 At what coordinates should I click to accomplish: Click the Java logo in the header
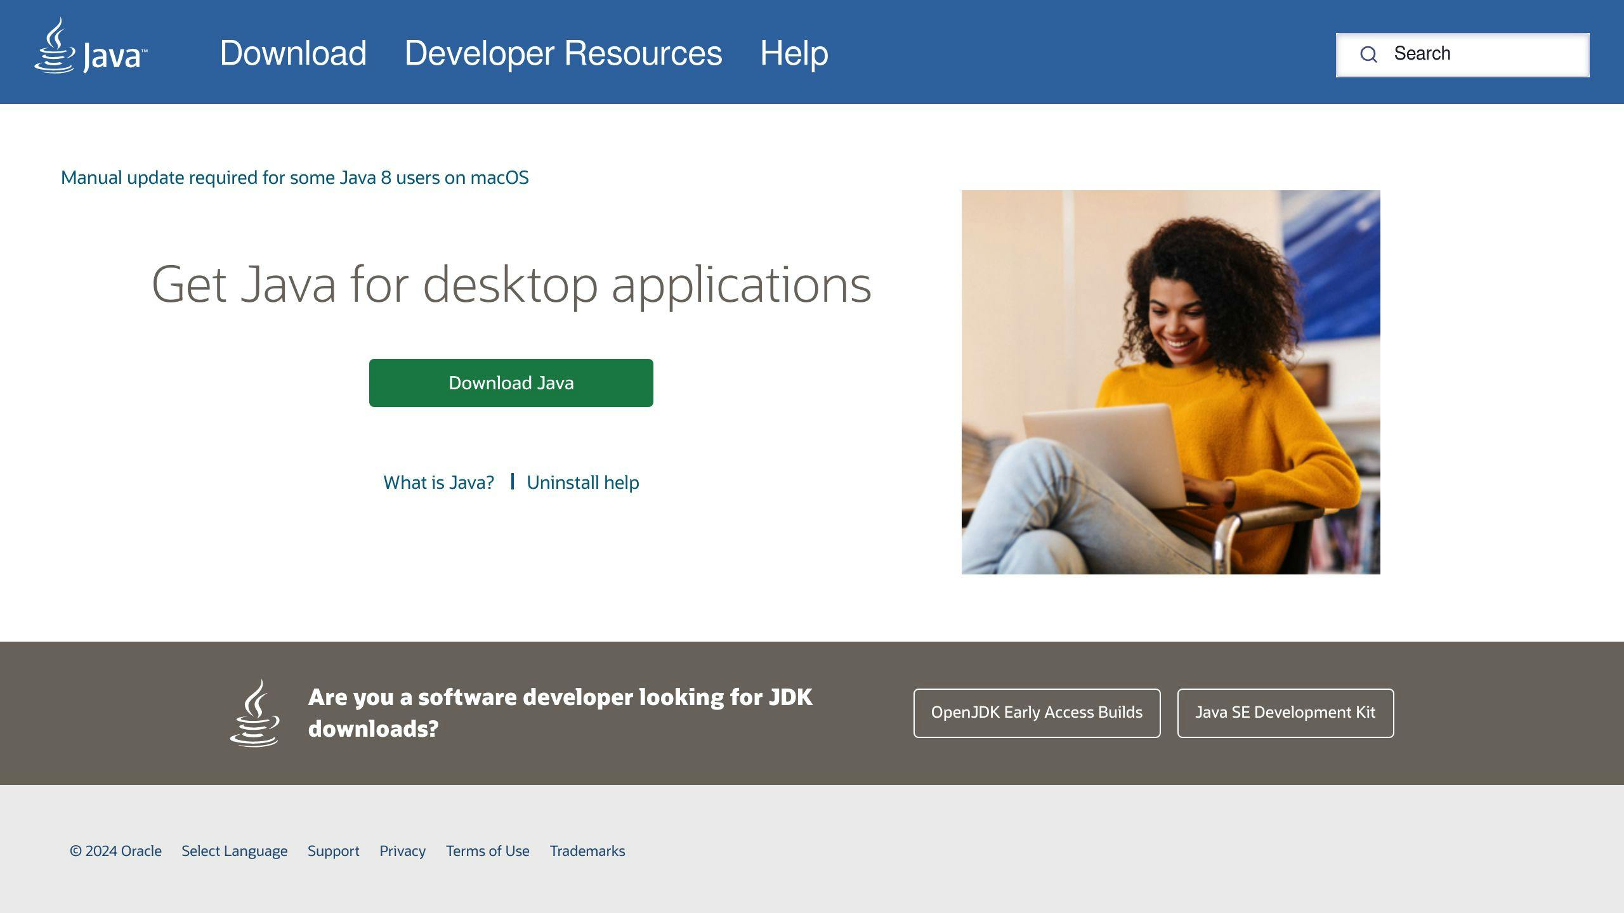coord(91,46)
